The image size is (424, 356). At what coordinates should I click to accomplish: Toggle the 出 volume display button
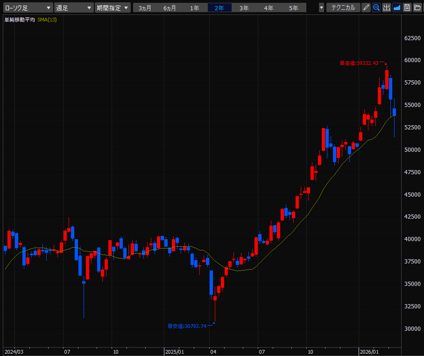coord(387,7)
